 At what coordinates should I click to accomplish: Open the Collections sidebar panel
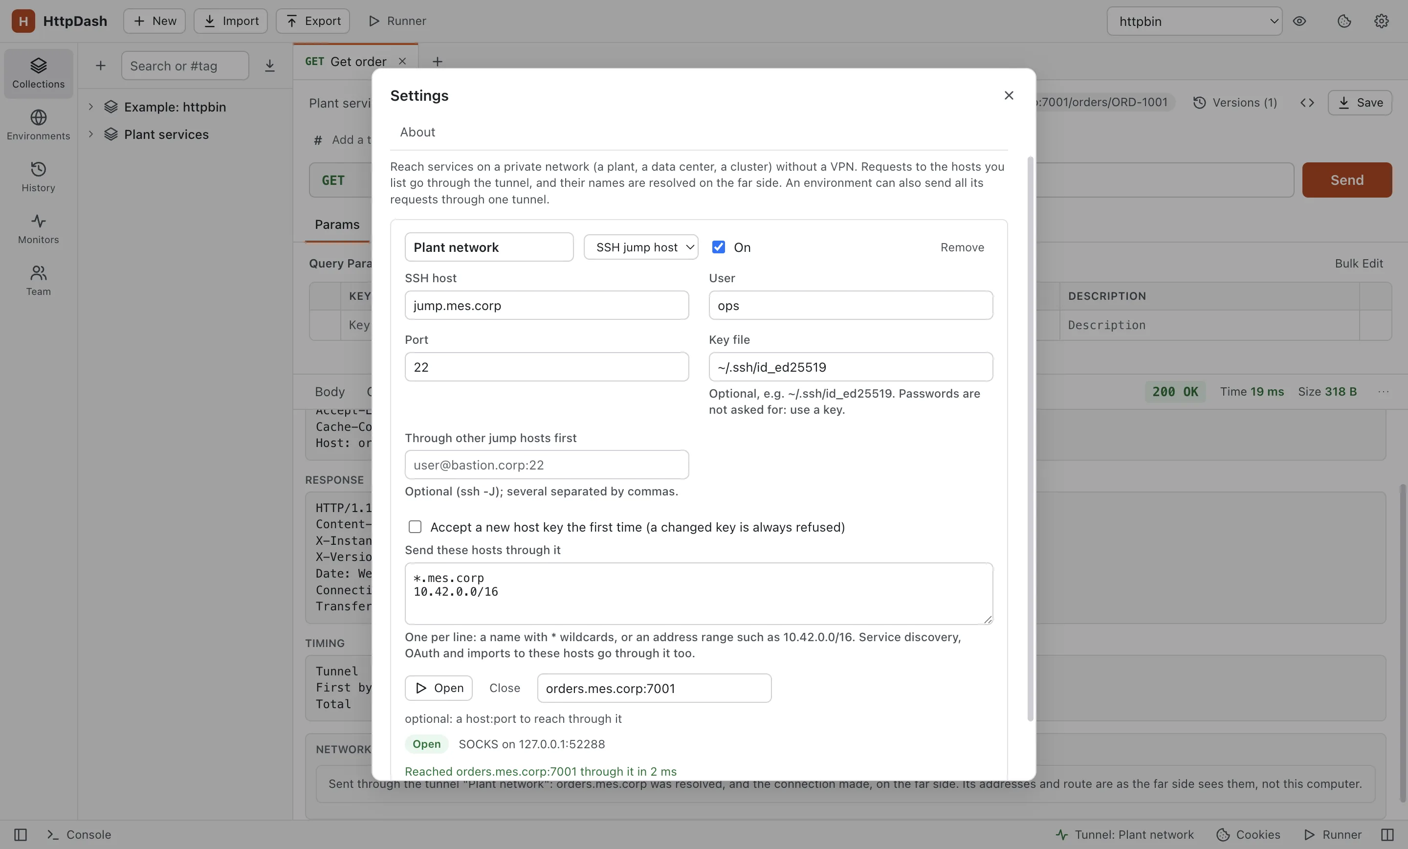(38, 73)
